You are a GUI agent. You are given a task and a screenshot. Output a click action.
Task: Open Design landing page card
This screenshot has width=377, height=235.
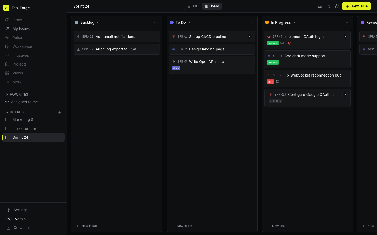tap(212, 49)
